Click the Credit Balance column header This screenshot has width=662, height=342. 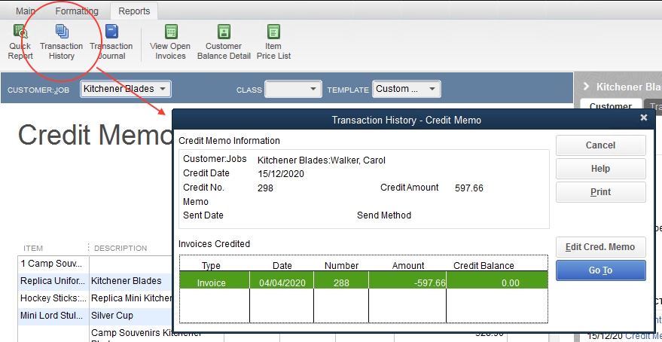484,266
